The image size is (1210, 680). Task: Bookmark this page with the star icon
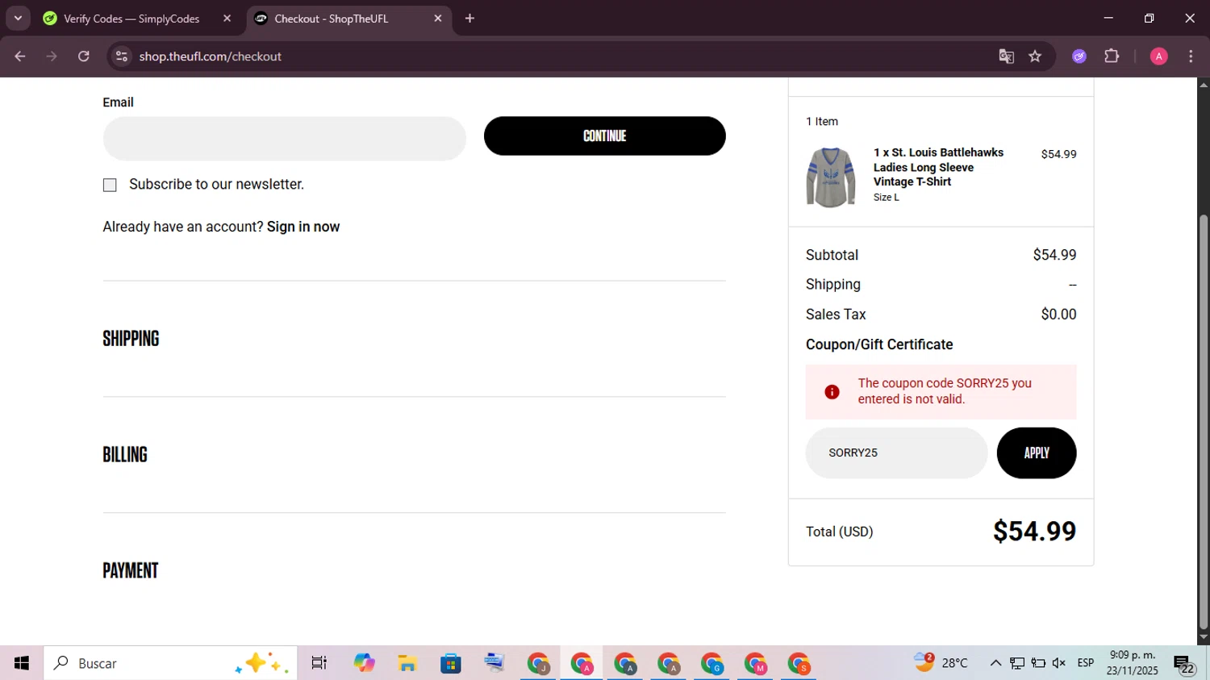pos(1036,56)
